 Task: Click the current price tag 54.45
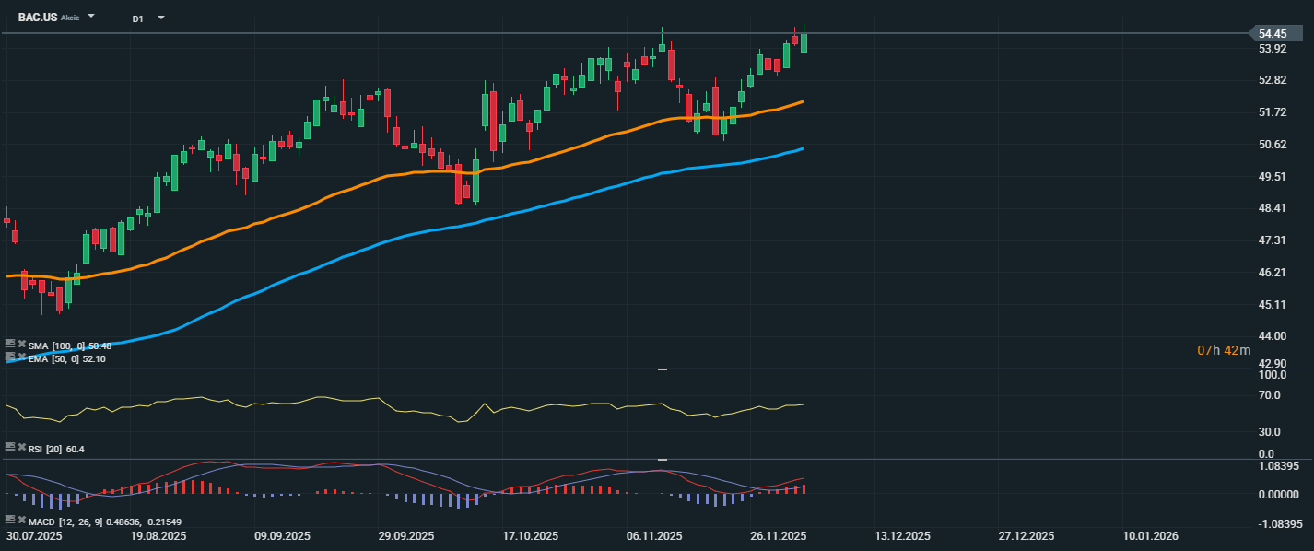[x=1273, y=33]
